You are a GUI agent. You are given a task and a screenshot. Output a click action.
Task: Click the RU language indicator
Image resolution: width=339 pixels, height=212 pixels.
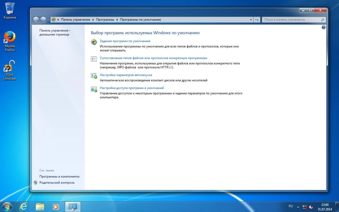pyautogui.click(x=291, y=206)
